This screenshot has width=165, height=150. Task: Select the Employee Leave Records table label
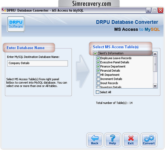point(116,58)
